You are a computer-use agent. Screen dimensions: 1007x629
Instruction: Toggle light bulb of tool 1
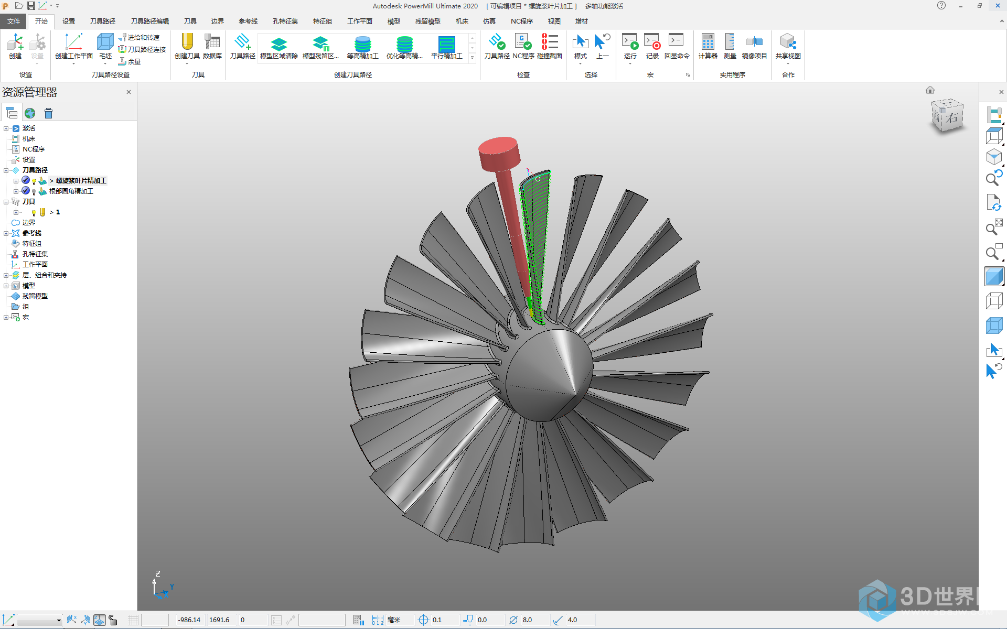[x=34, y=213]
